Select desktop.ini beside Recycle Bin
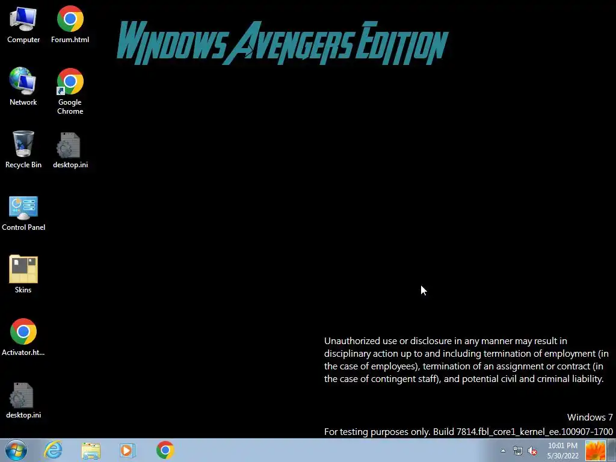Screen dimensions: 616x462 pyautogui.click(x=70, y=150)
